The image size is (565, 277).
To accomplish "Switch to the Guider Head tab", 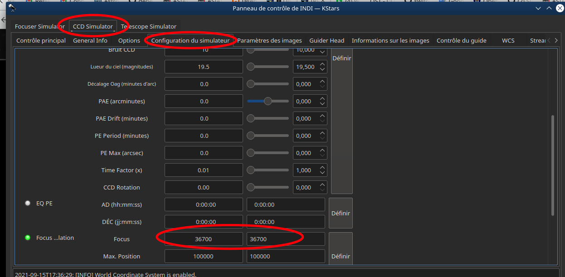I will click(x=326, y=40).
